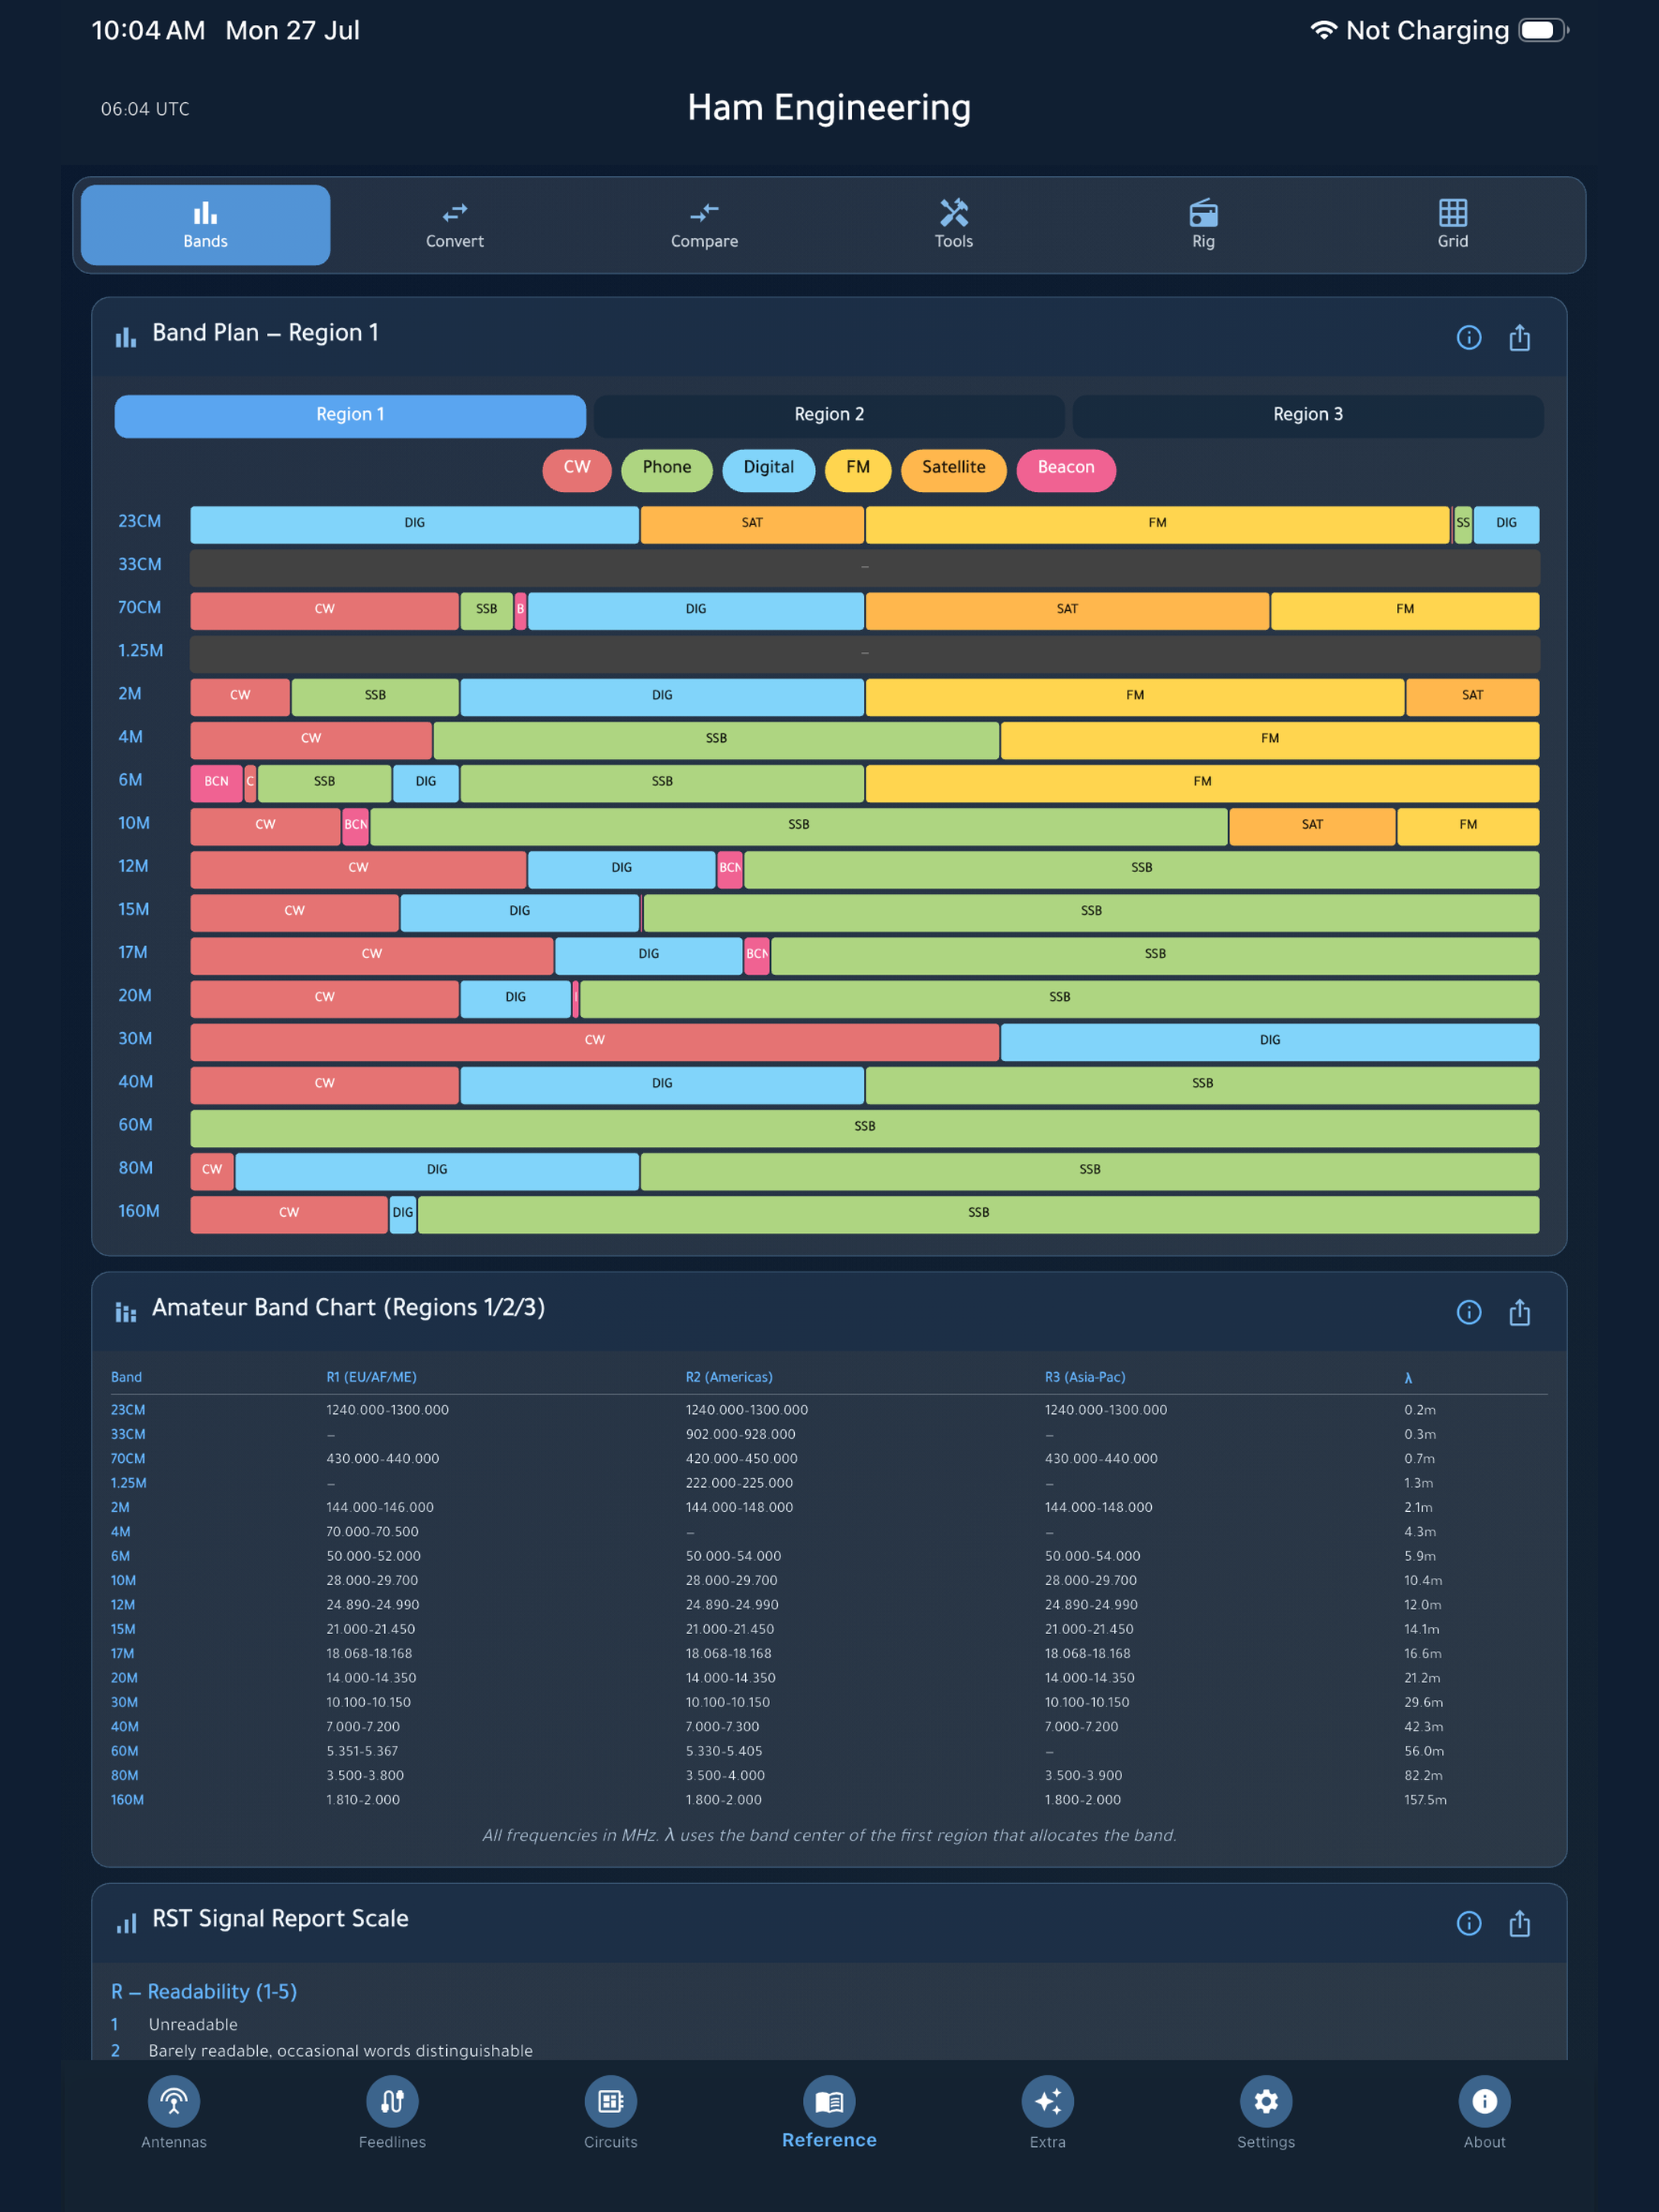Show info for RST Signal Report Scale
The width and height of the screenshot is (1659, 2212).
click(1468, 1923)
